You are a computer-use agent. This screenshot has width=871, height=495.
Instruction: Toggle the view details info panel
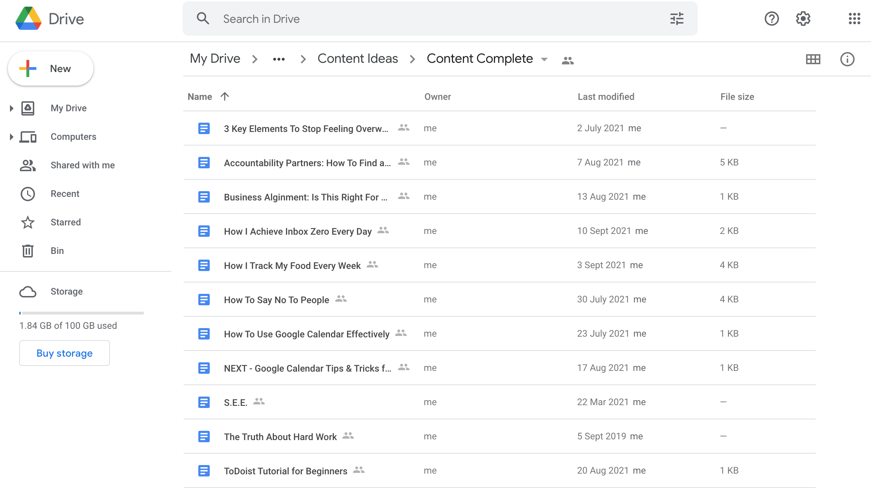pyautogui.click(x=847, y=59)
